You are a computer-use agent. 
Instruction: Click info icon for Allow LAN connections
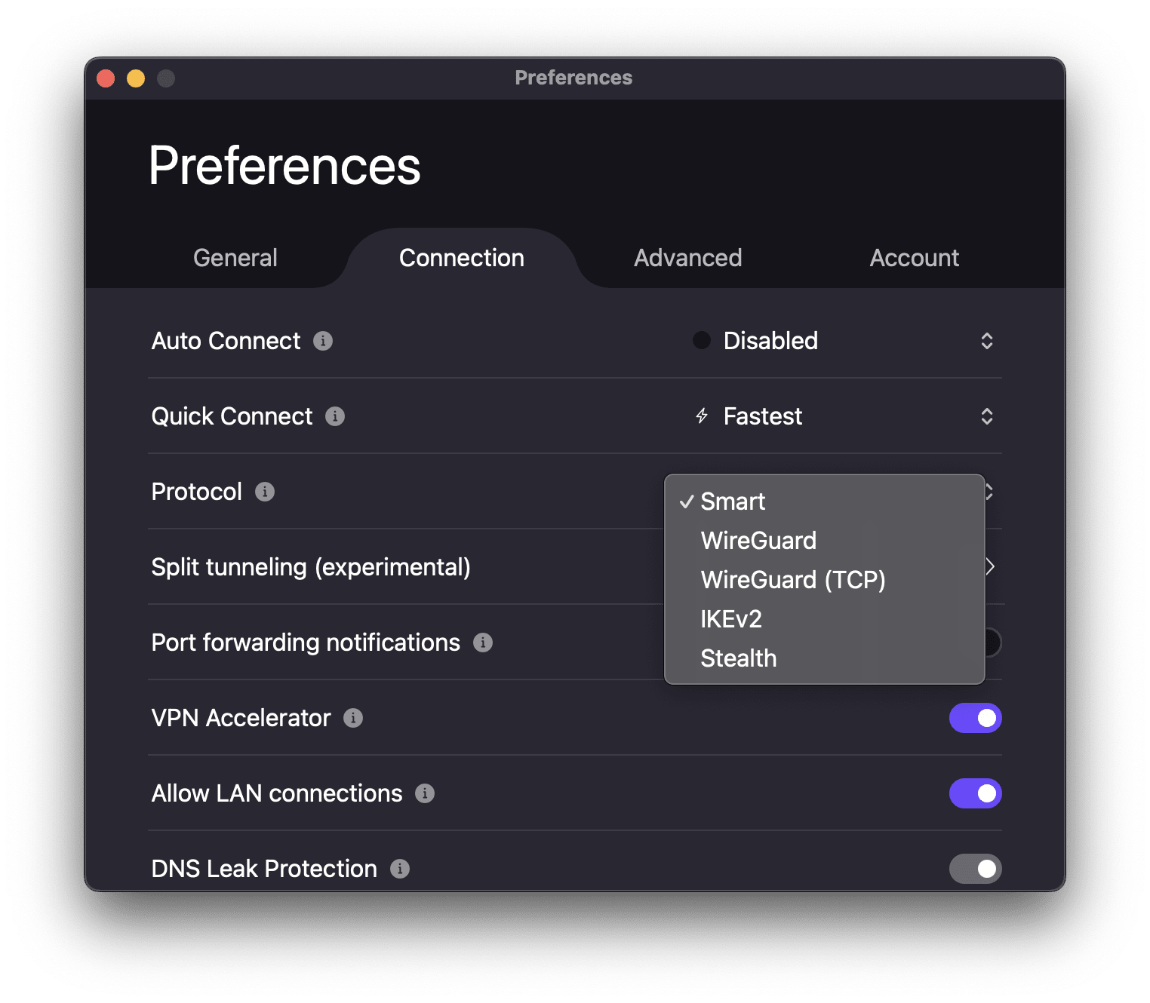point(425,793)
